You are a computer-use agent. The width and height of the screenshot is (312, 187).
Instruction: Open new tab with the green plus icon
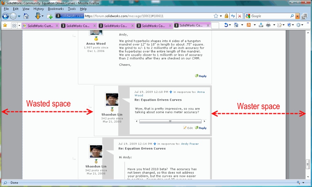[x=50, y=16]
